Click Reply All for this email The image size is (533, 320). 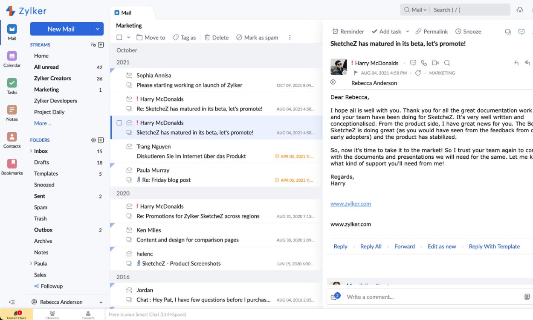point(370,246)
